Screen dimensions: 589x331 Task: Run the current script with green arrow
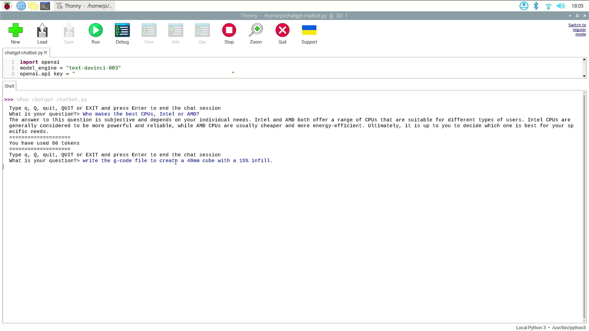click(96, 34)
